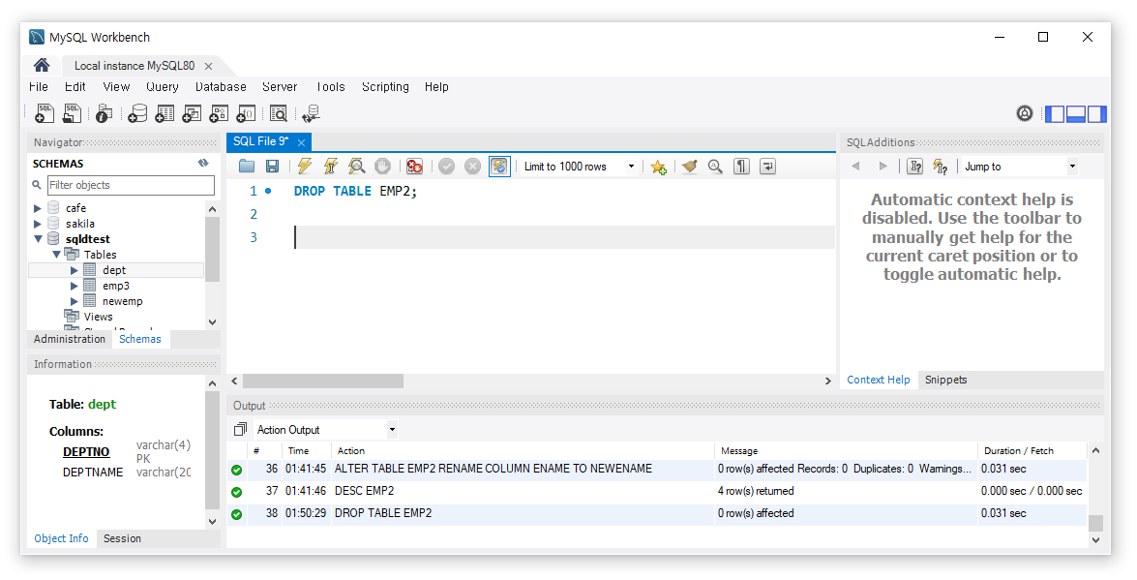Open the object inspector icon
This screenshot has width=1137, height=580.
[x=104, y=113]
